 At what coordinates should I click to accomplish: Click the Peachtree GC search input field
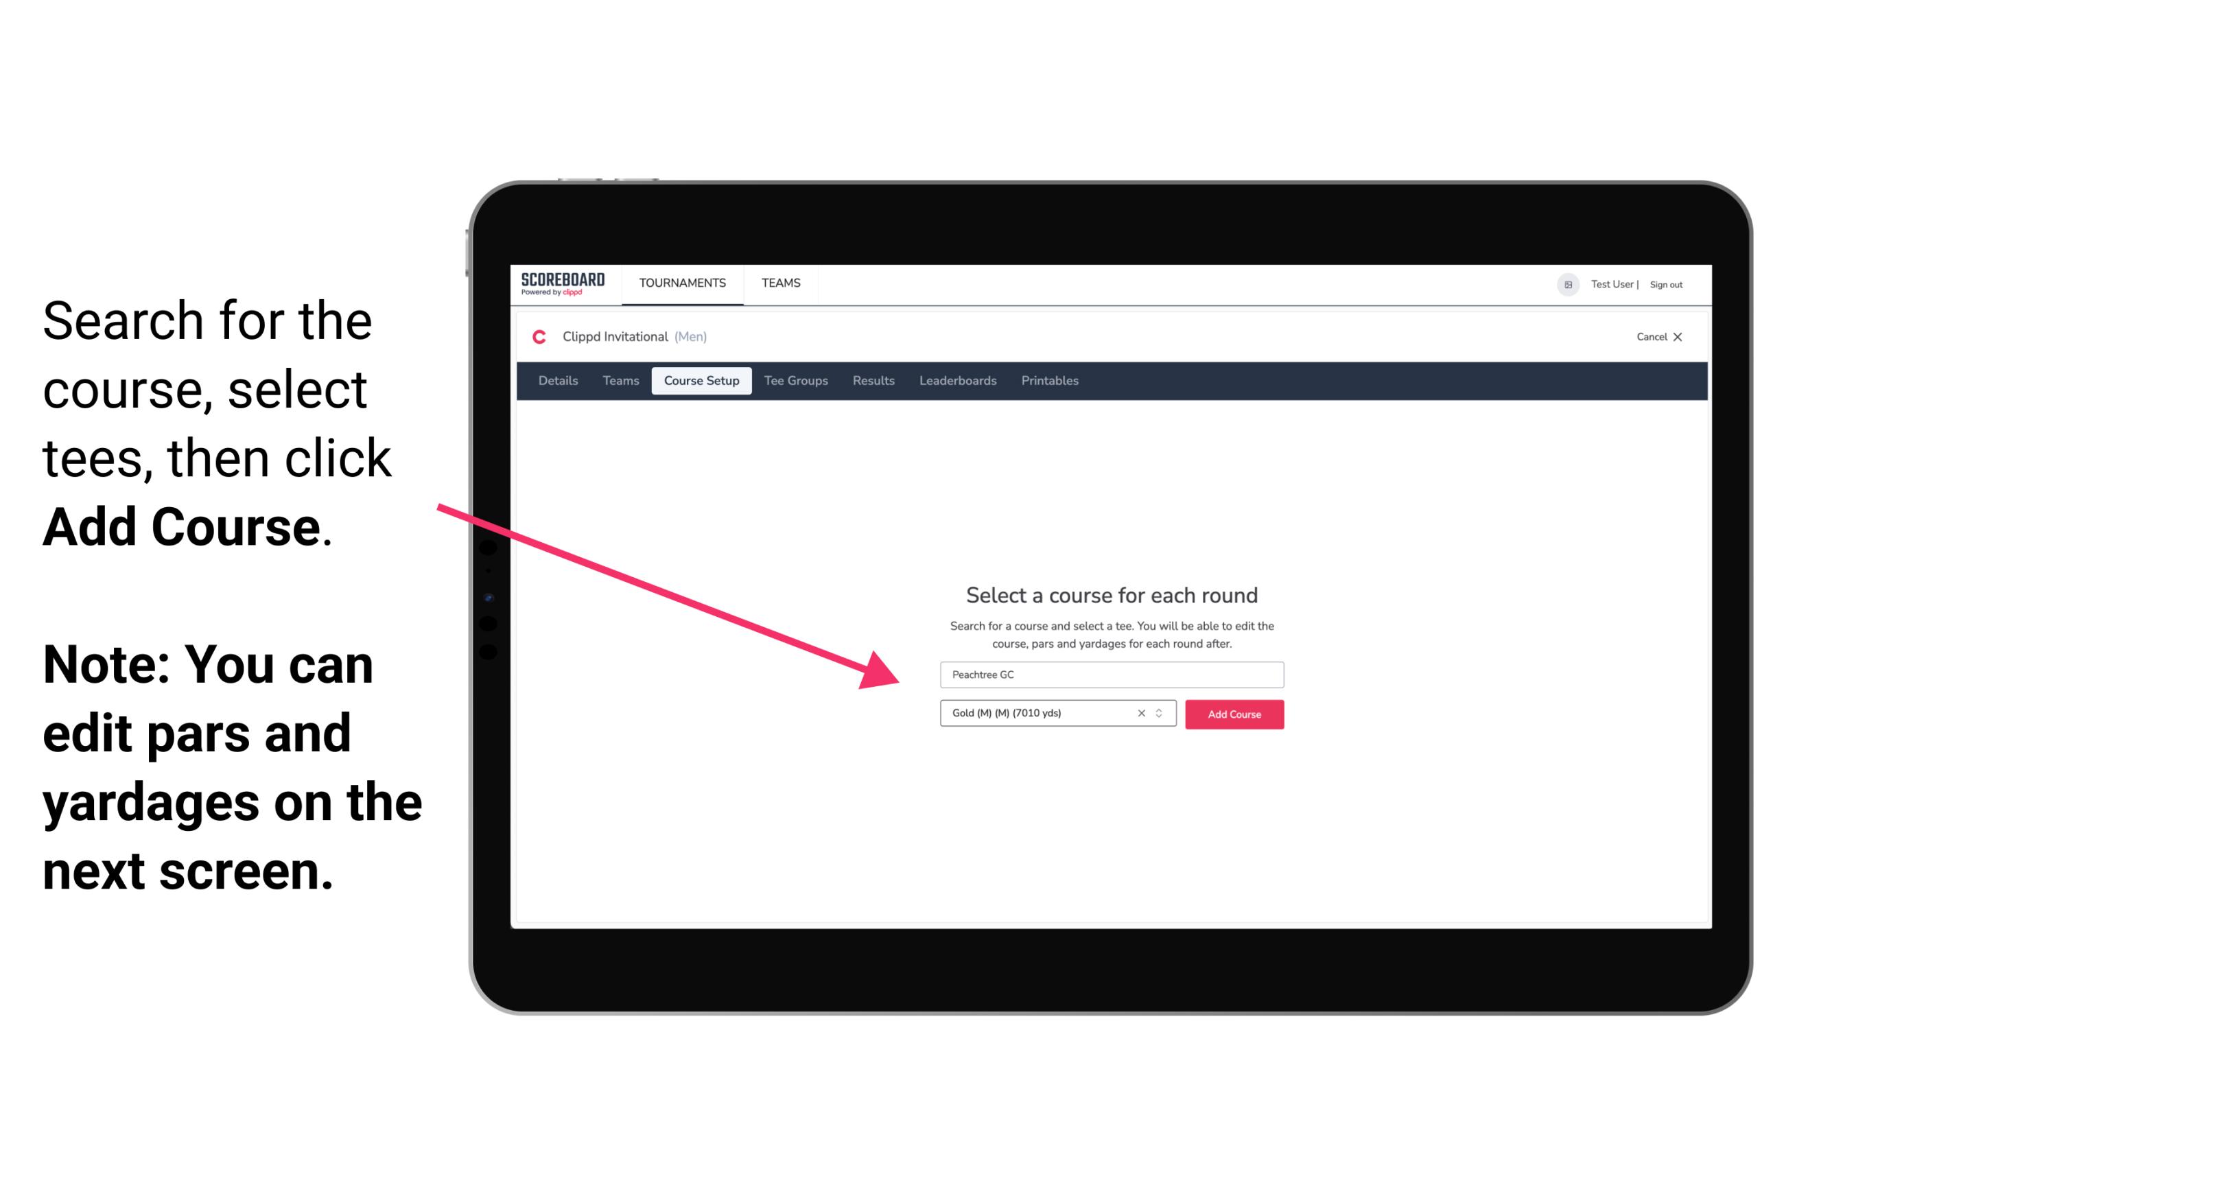[1109, 673]
